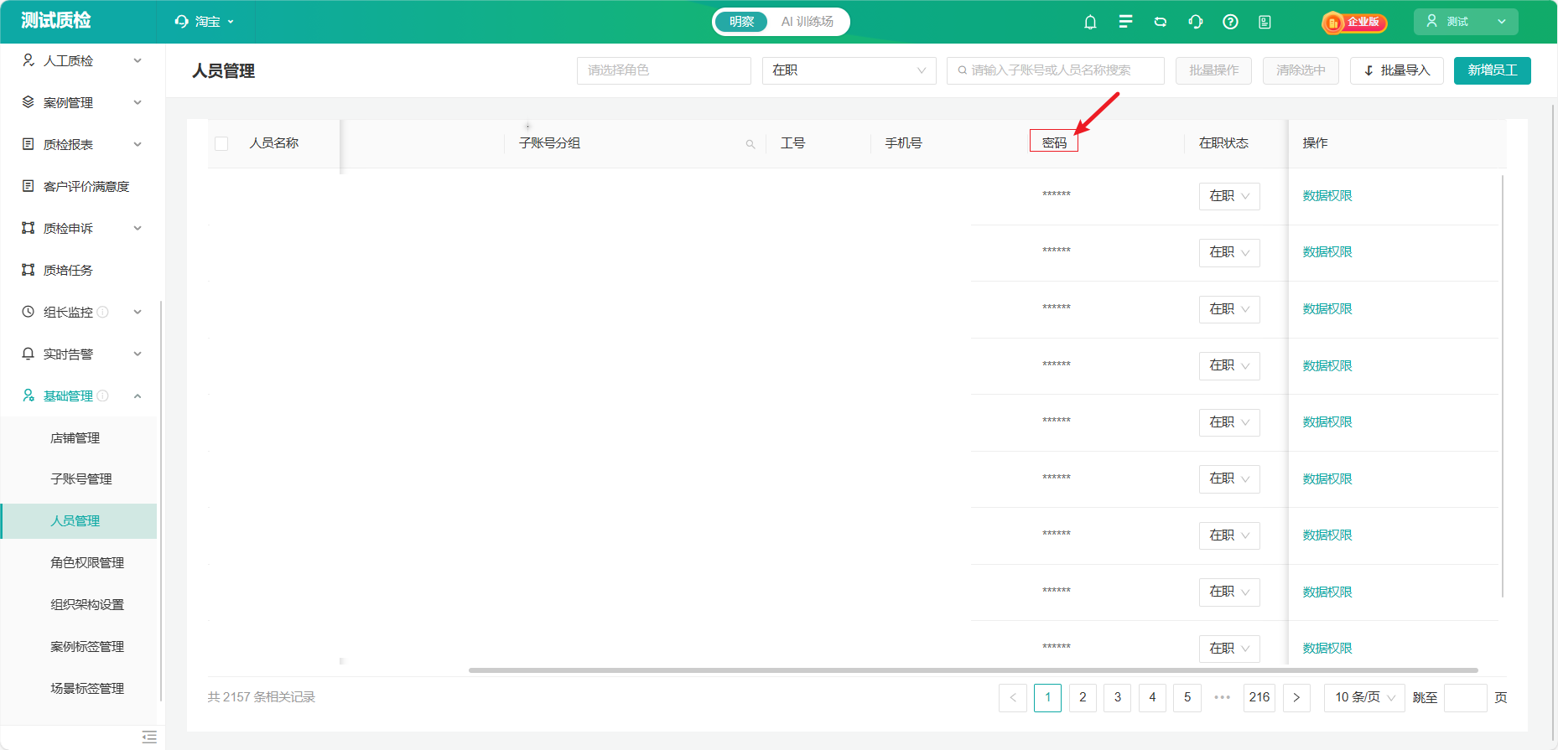Open the customer service headset icon

point(1196,22)
